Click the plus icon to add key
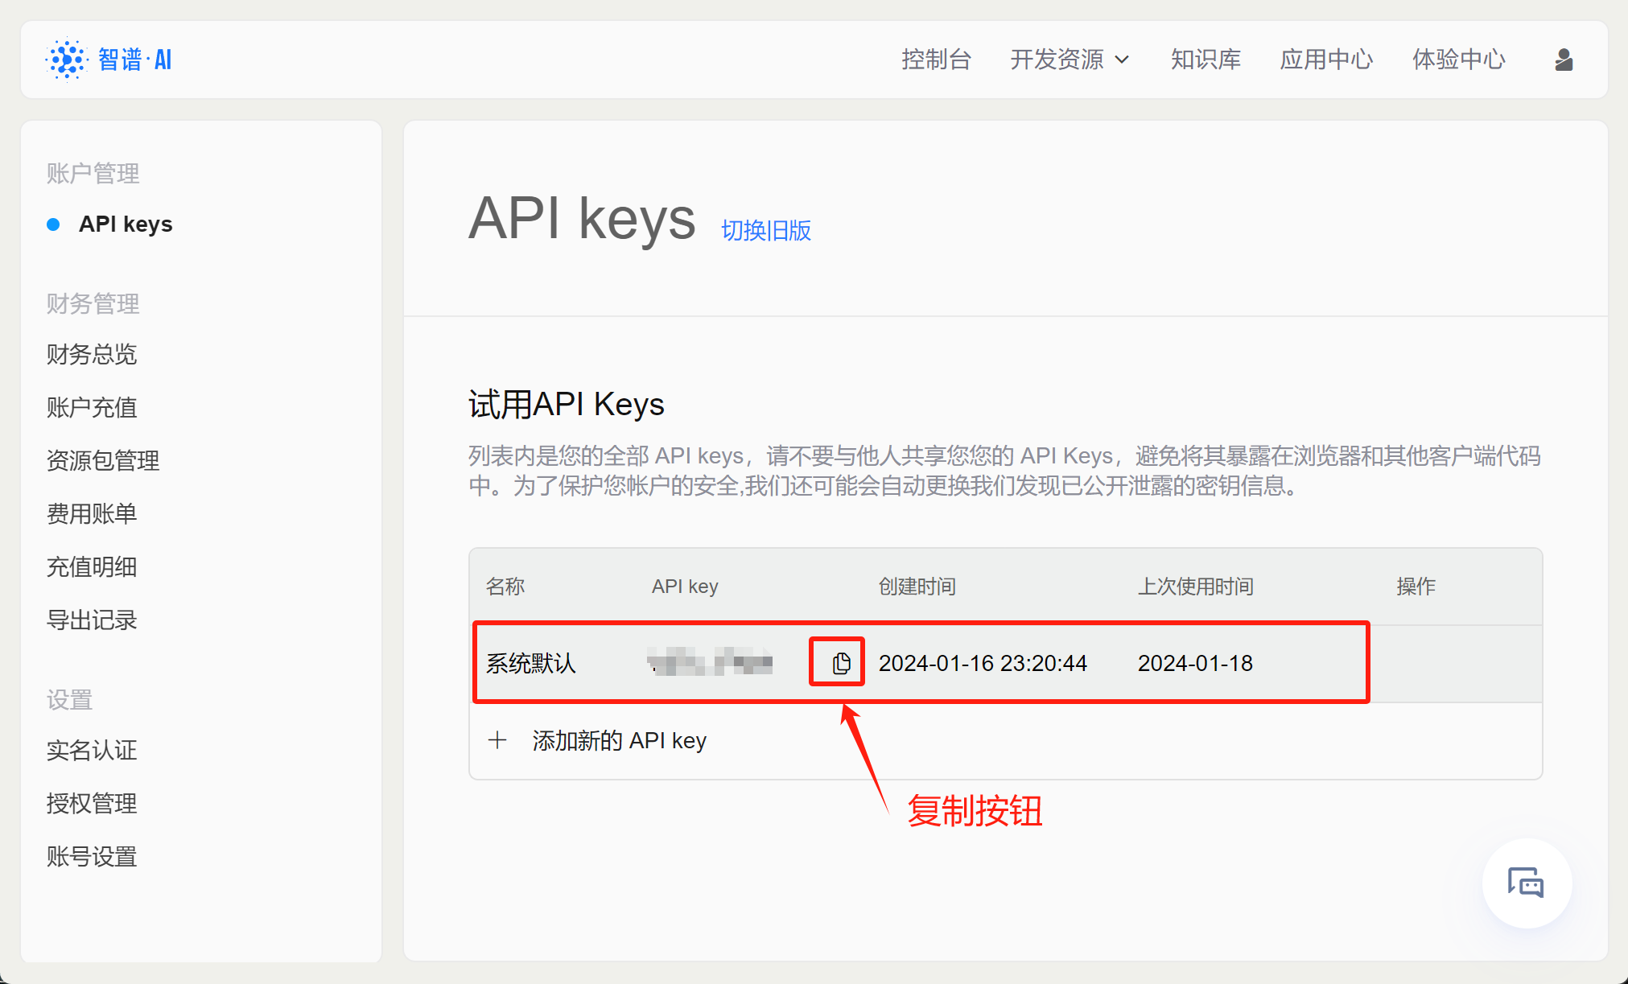 point(497,740)
